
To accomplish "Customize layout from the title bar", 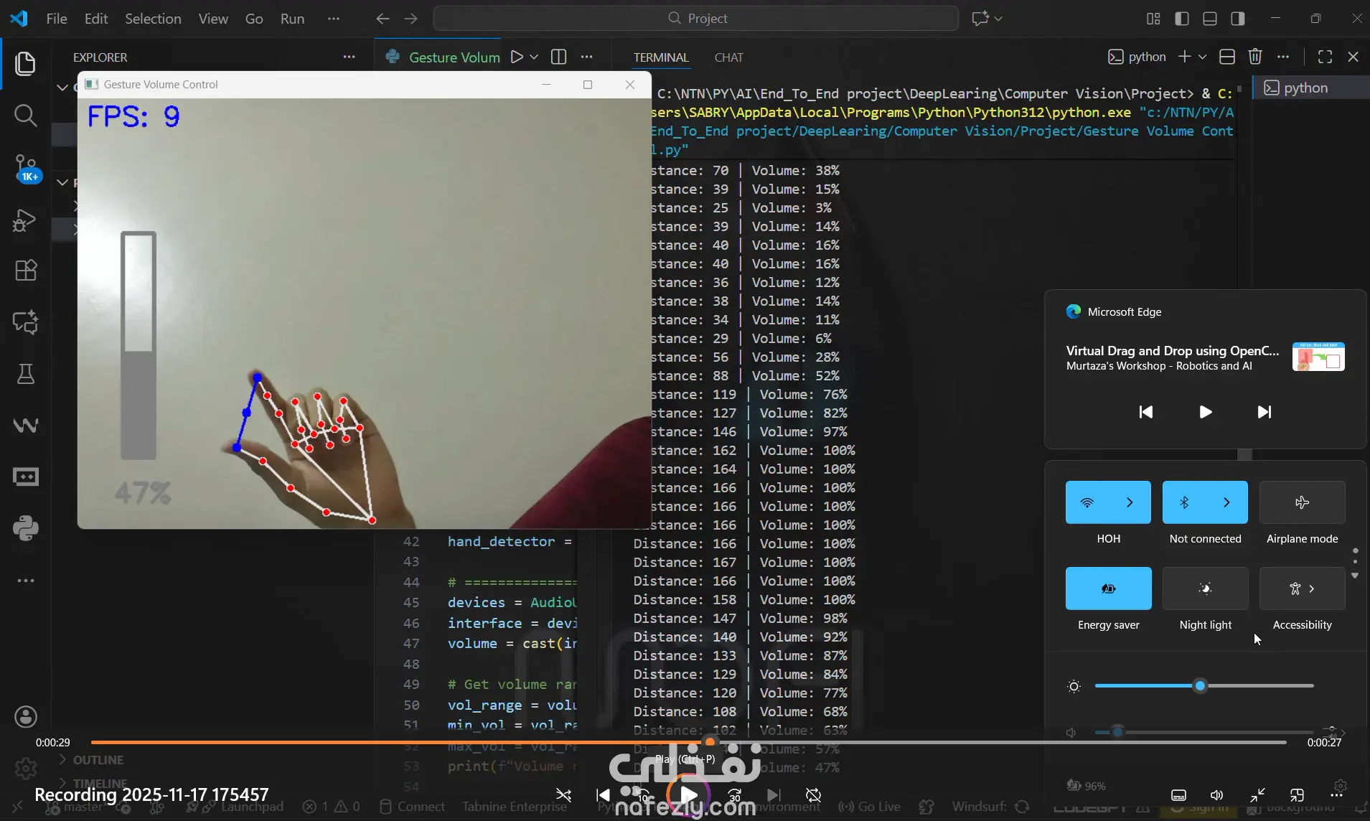I will point(1153,19).
